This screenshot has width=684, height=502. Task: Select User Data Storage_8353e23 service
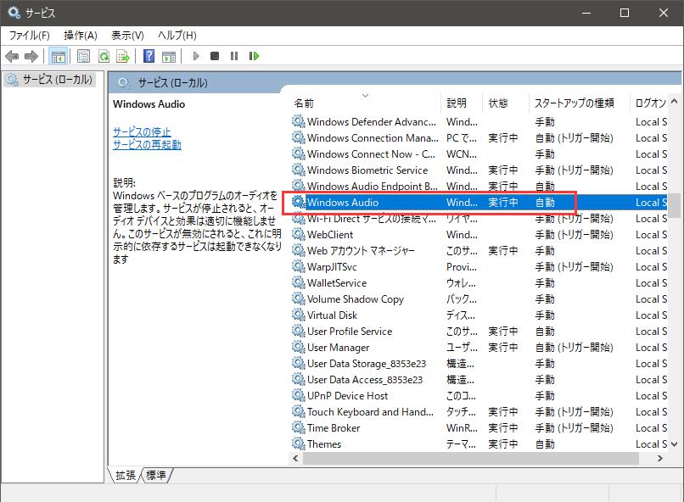point(479,364)
